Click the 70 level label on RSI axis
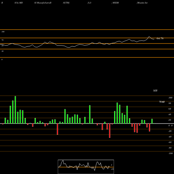Image resolution: width=174 pixels, height=174 pixels. click(2, 40)
